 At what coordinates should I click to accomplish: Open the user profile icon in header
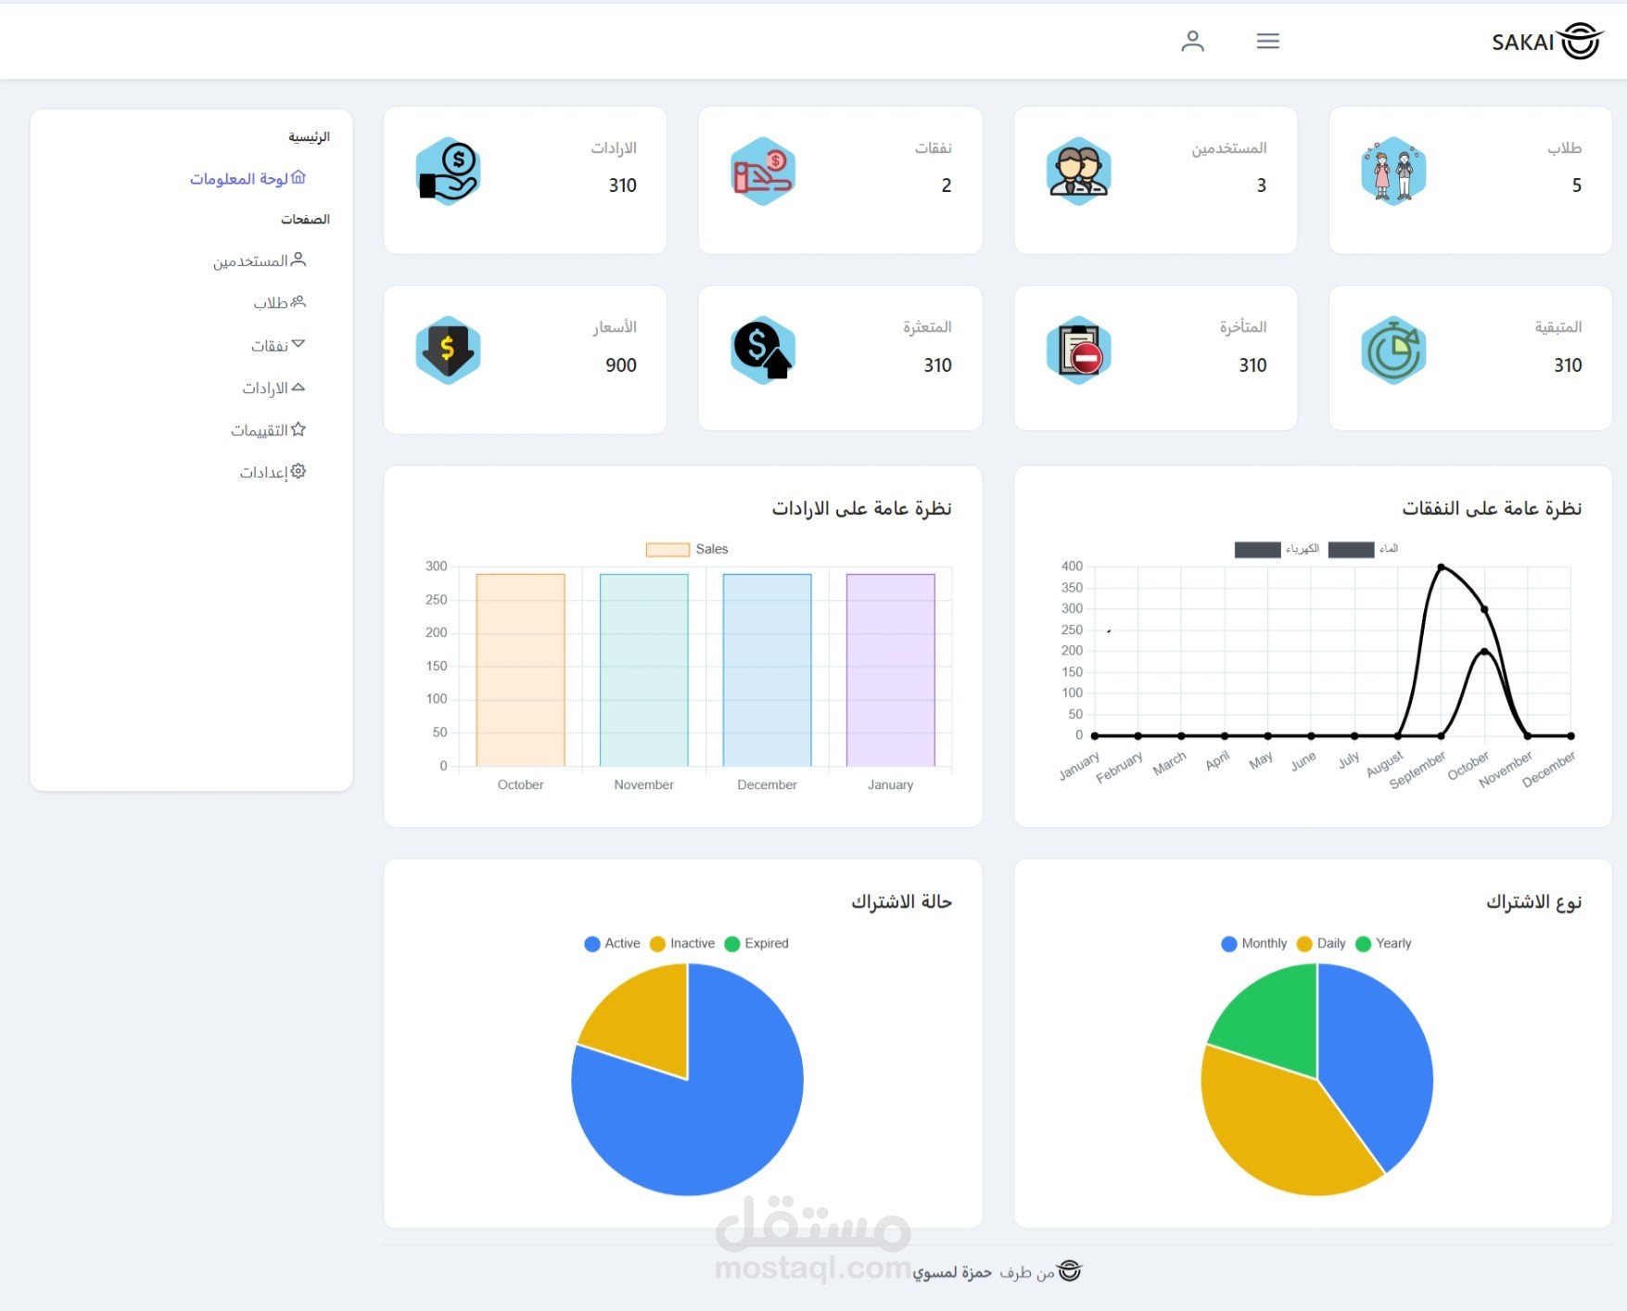(1192, 41)
